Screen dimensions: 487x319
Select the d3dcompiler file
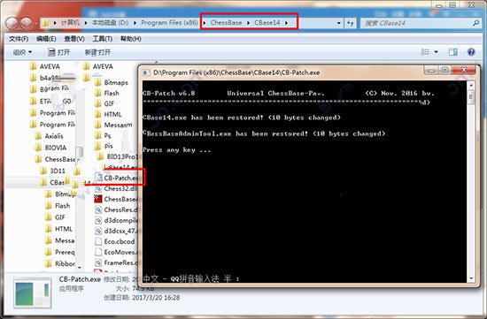pyautogui.click(x=116, y=220)
